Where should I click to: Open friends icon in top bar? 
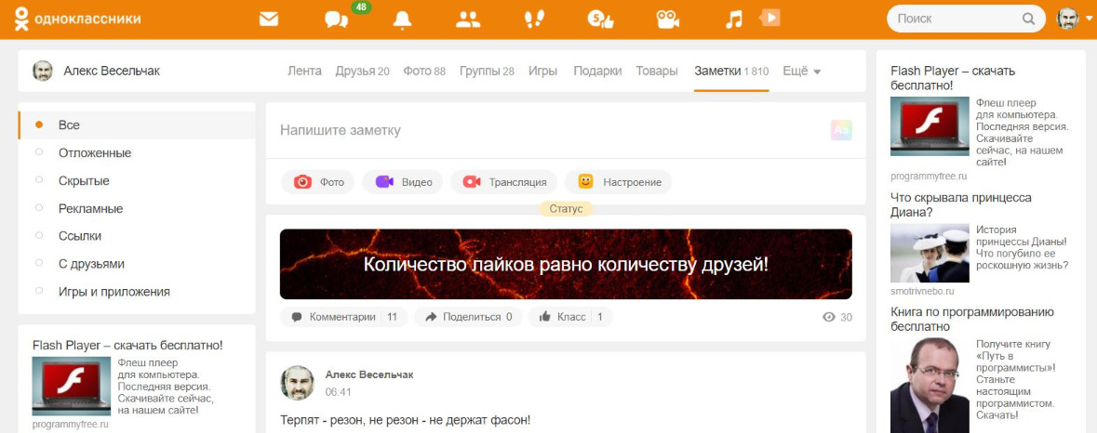click(x=468, y=20)
